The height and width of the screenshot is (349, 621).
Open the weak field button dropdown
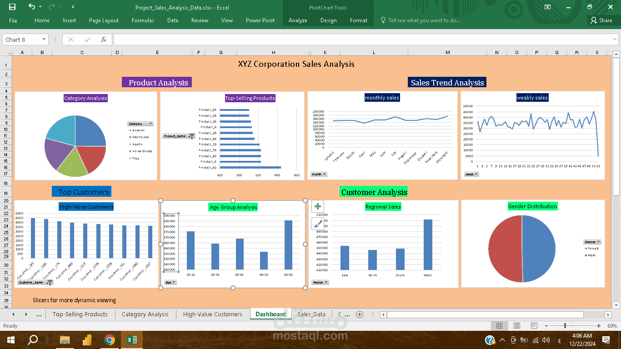[471, 174]
